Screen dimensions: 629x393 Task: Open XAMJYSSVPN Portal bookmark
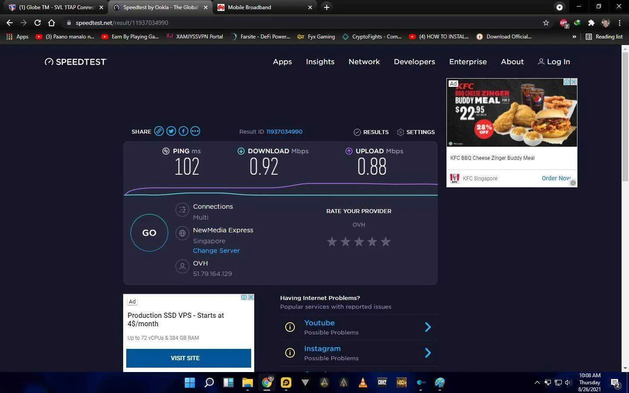click(195, 37)
